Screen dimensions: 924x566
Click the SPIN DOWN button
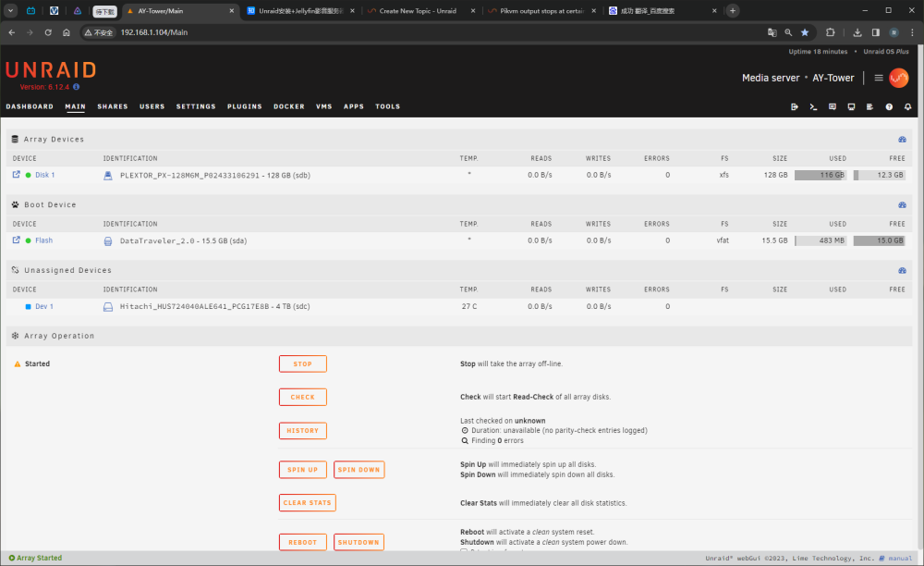click(359, 470)
